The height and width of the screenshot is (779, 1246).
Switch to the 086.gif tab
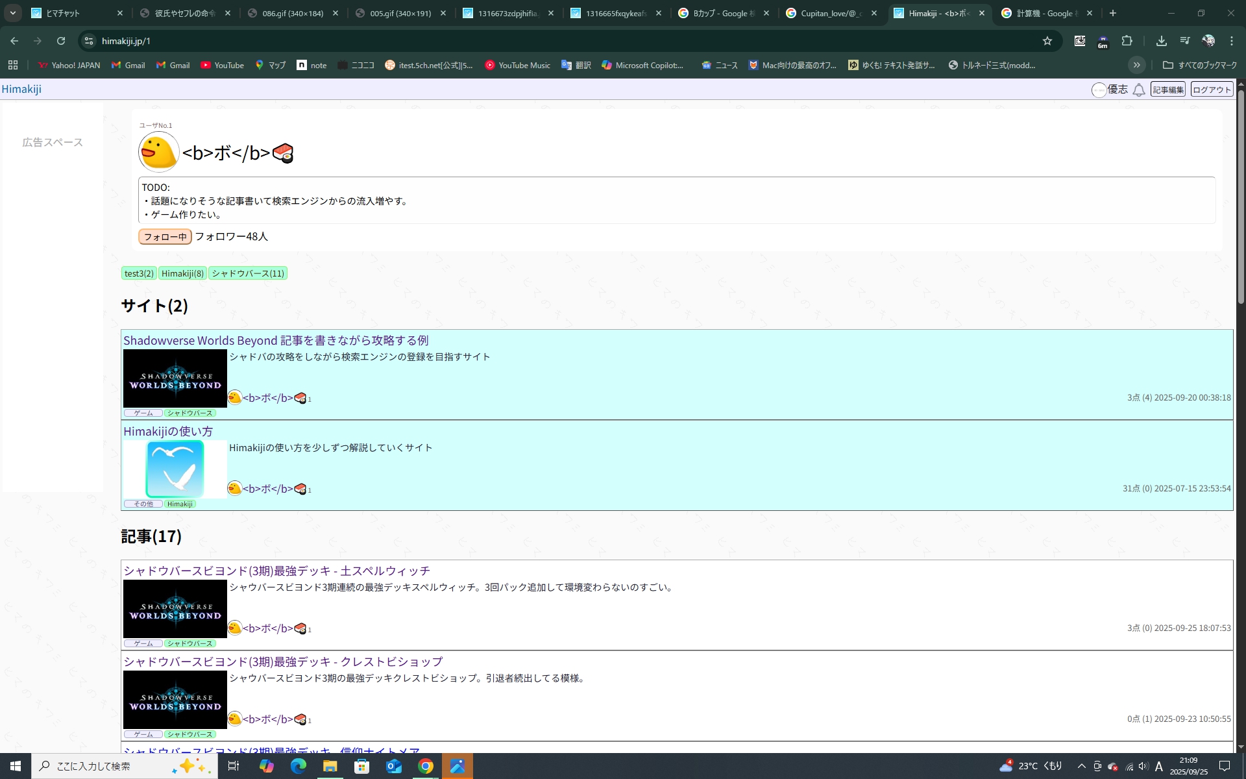[293, 13]
